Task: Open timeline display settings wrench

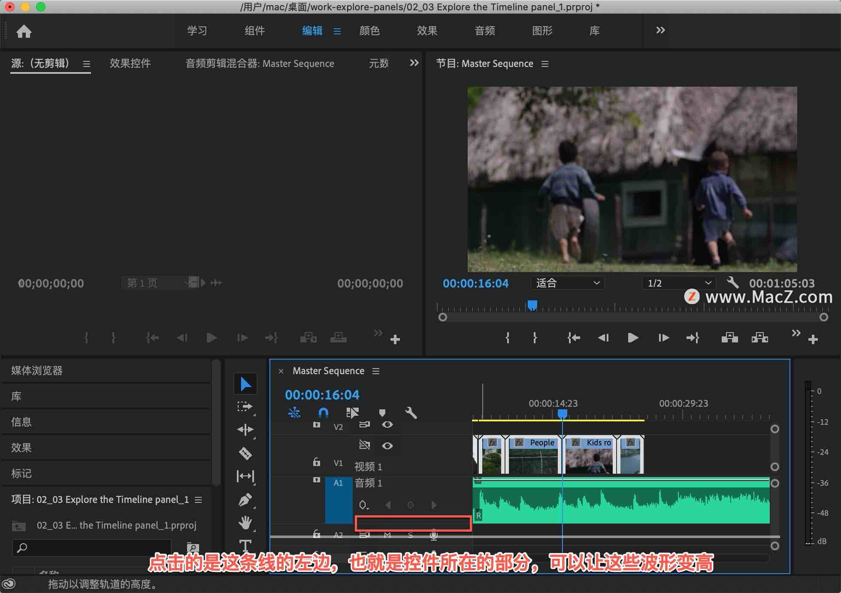Action: (x=411, y=413)
